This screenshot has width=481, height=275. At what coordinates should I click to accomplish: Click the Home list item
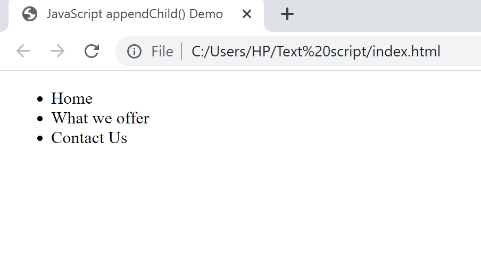click(x=72, y=98)
